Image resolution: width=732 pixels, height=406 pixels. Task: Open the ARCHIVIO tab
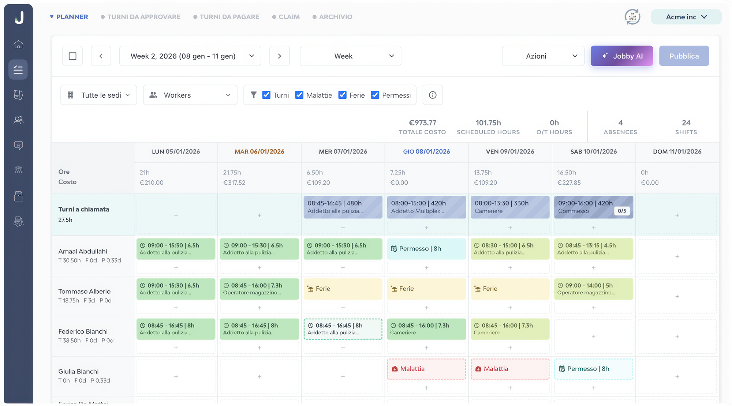(x=335, y=17)
